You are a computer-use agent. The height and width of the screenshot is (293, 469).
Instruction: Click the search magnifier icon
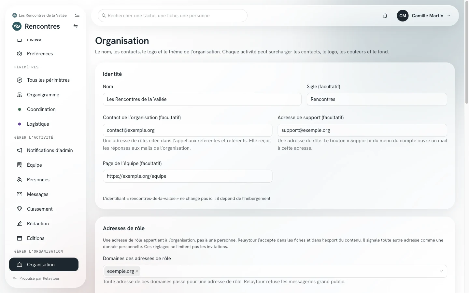point(104,16)
